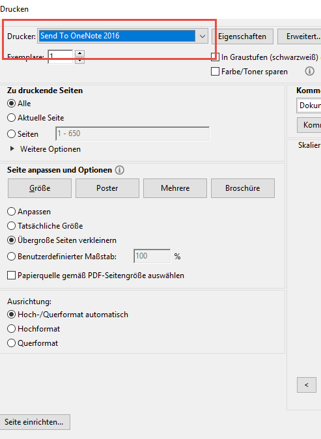Increase the Exemplare copies count
The width and height of the screenshot is (321, 439).
[79, 53]
